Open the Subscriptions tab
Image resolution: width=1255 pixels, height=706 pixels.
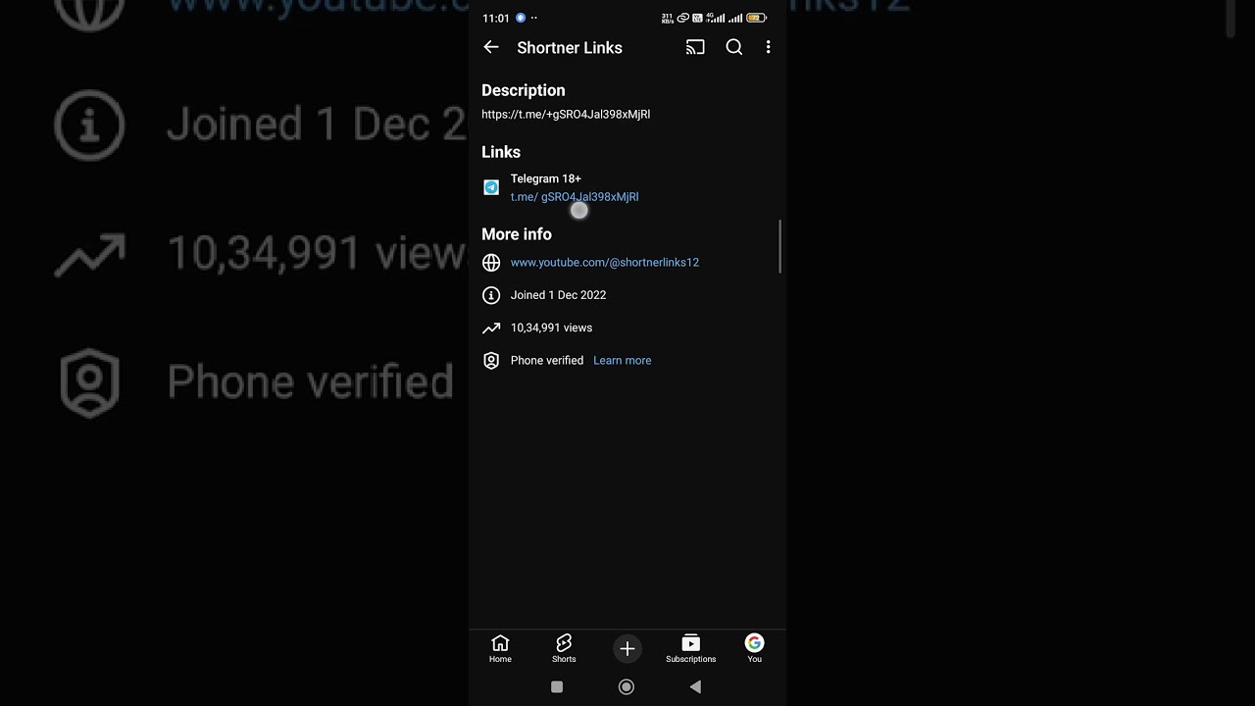pyautogui.click(x=690, y=648)
